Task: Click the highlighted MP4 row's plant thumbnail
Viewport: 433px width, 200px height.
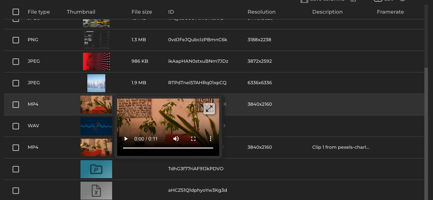Action: (96, 104)
